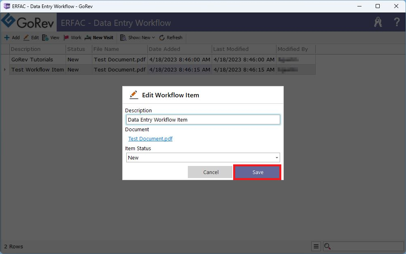
Task: Select the GoRev Tutorials row description
Action: pos(38,60)
